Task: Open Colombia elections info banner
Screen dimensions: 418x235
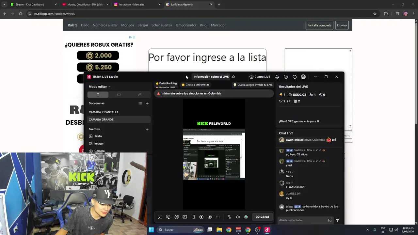Action: [214, 93]
